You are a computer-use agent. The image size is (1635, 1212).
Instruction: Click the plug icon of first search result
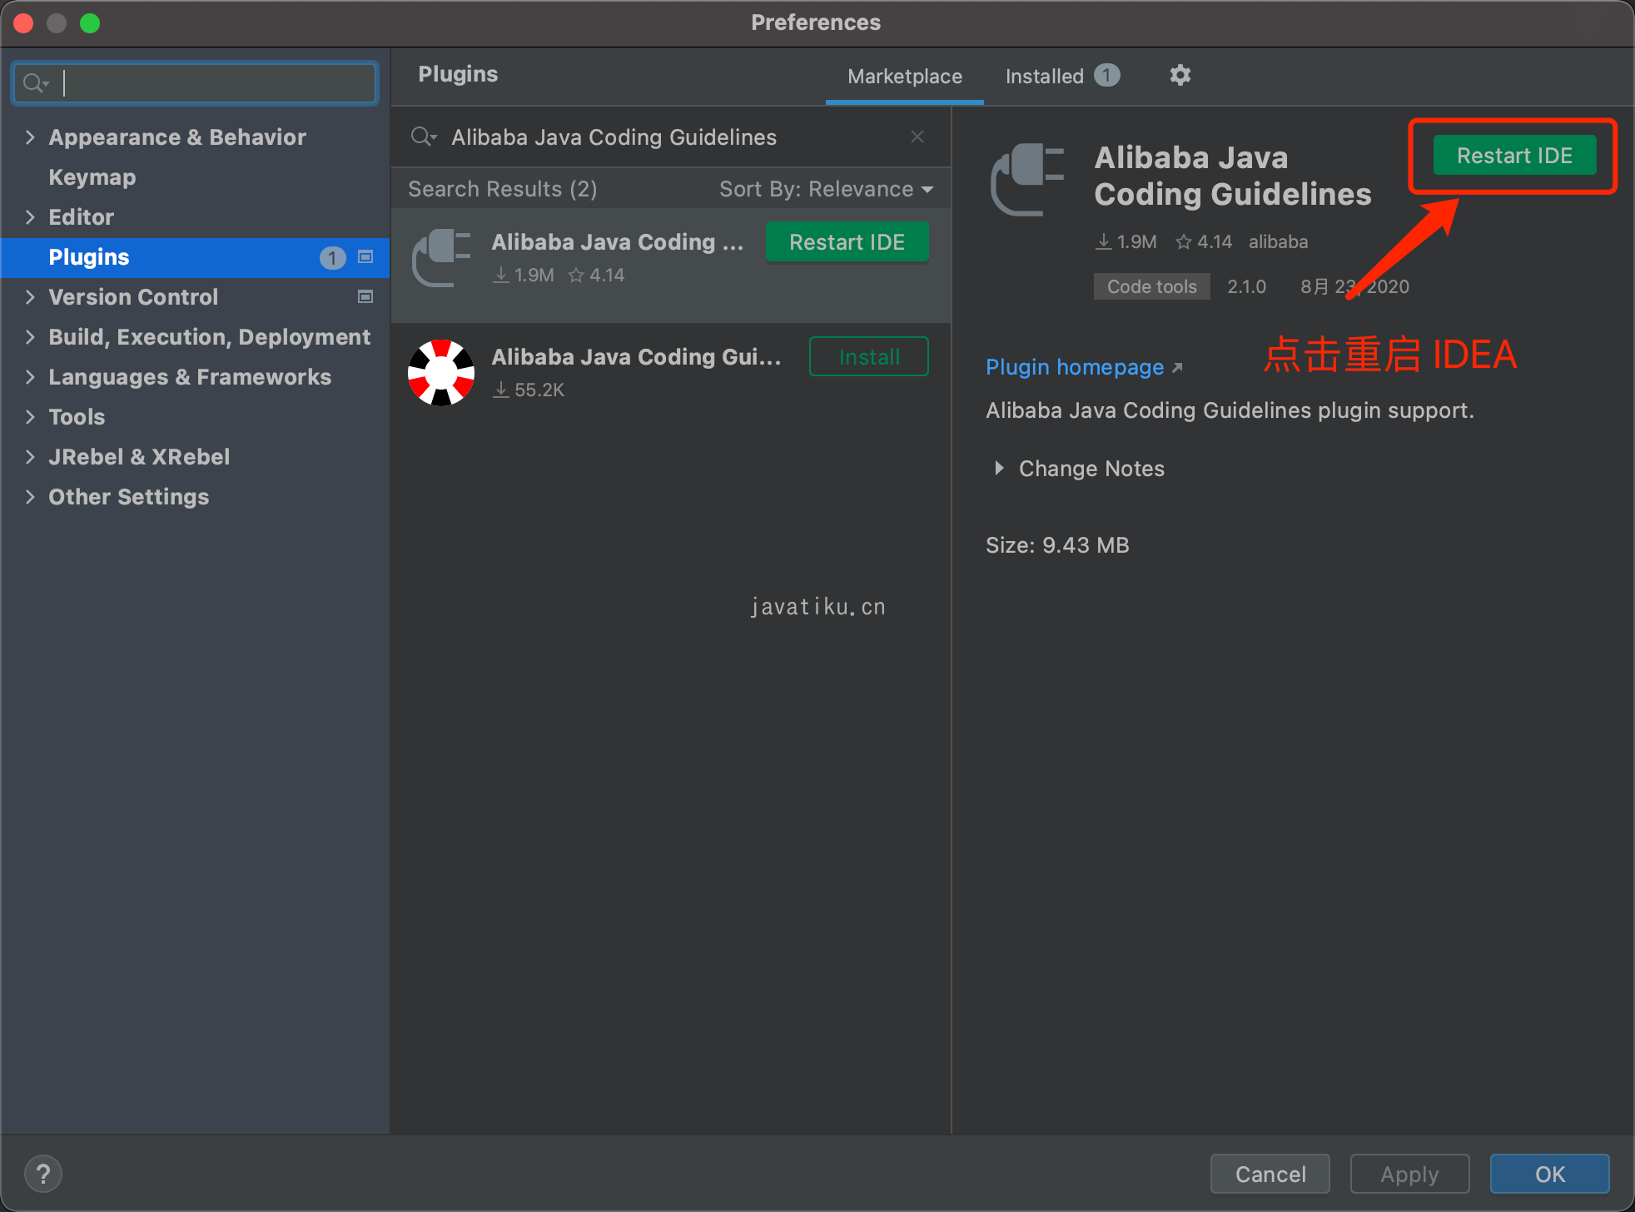(x=441, y=258)
